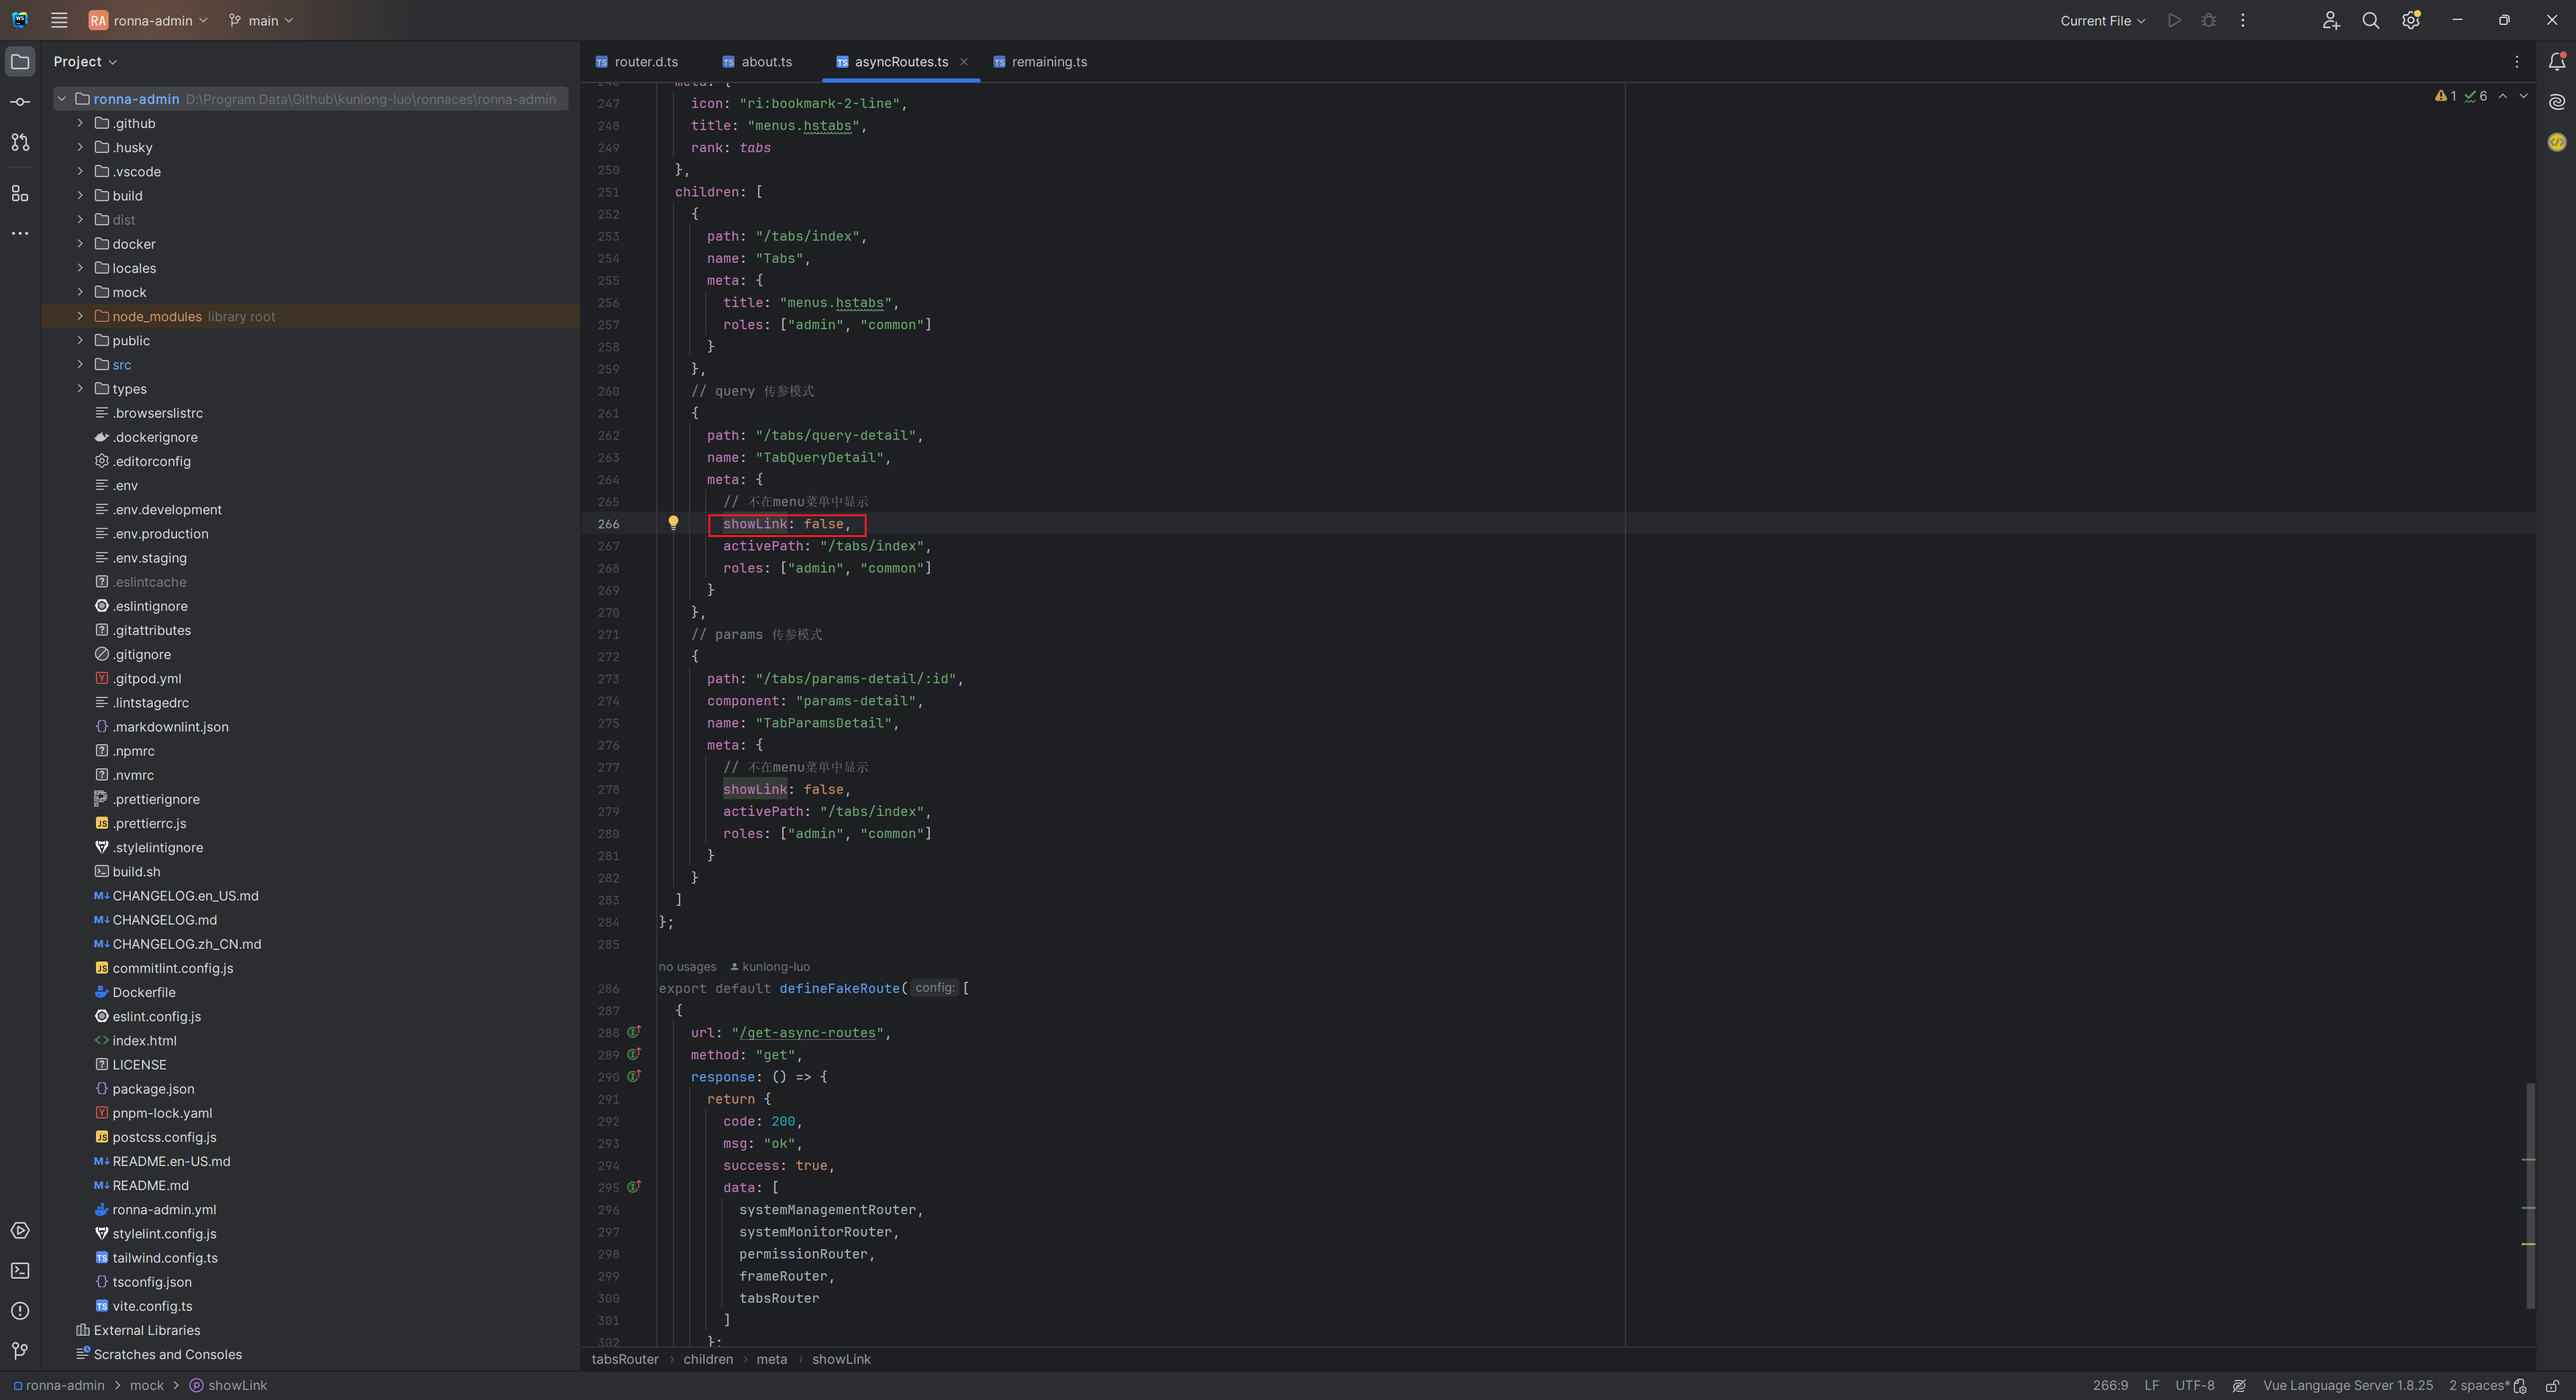Open the Services tool window

[x=20, y=1230]
